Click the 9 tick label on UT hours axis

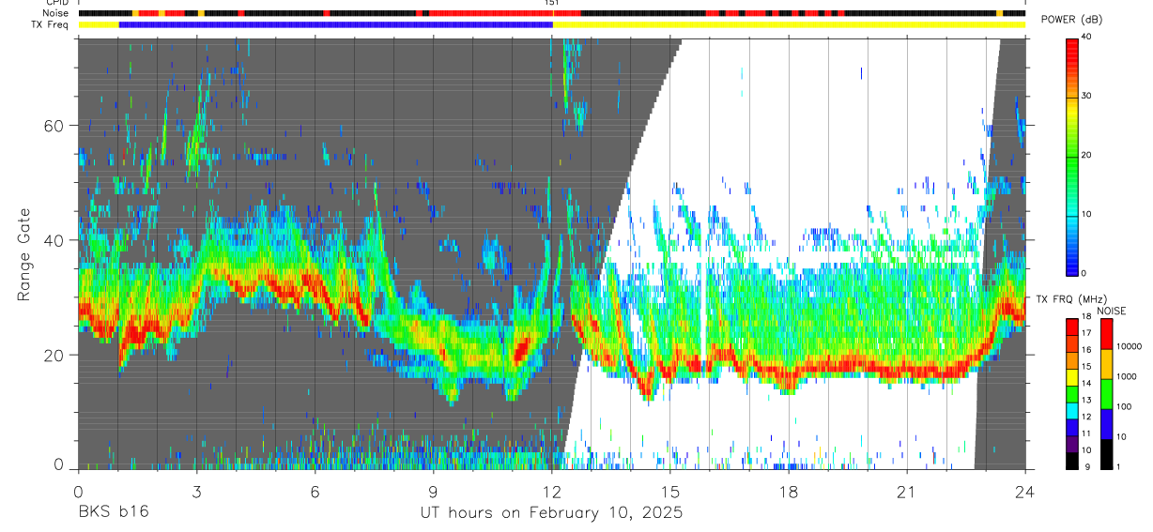click(433, 492)
